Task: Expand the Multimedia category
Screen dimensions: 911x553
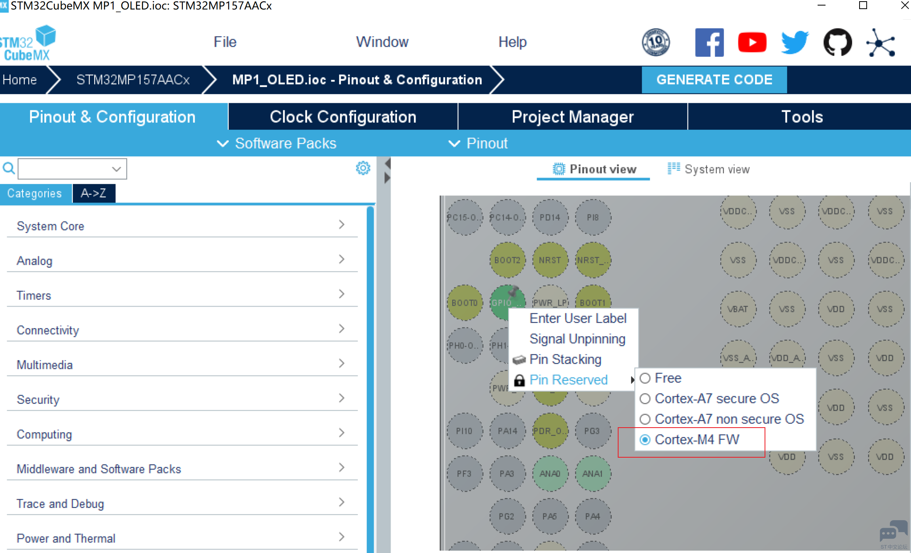Action: (182, 364)
